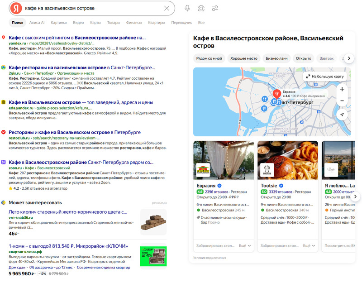
Task: Switch to the Товары tab
Action: click(x=114, y=23)
